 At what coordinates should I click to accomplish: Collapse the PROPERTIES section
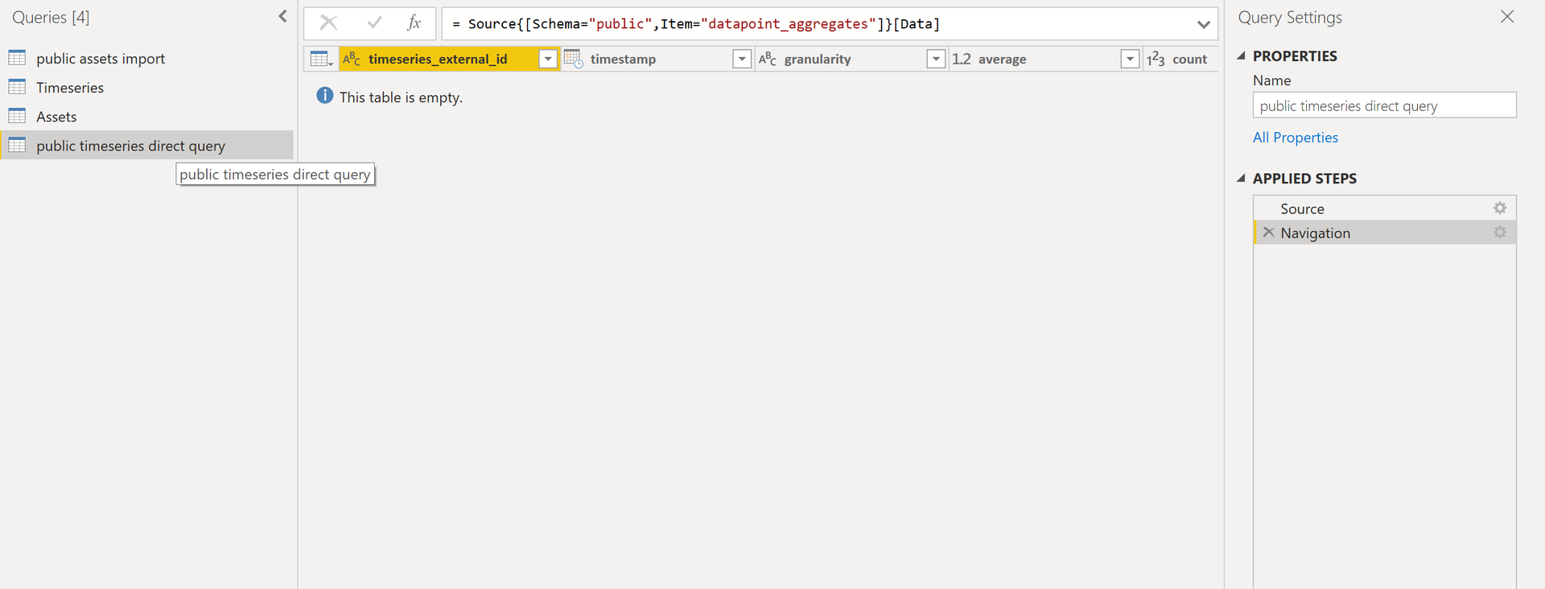pyautogui.click(x=1241, y=56)
